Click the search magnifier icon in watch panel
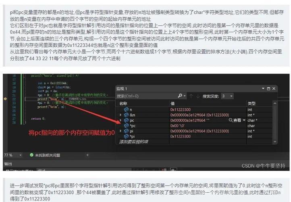Viewport: 291px width, 202px height. [x=180, y=96]
